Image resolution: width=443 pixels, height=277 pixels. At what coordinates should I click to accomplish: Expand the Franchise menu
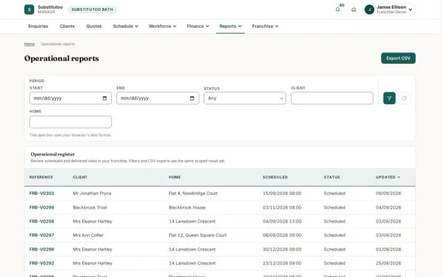pyautogui.click(x=265, y=27)
